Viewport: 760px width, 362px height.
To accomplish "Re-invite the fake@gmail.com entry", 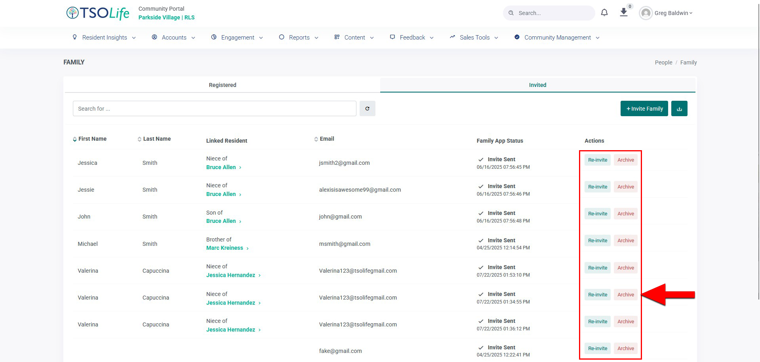I will (x=598, y=348).
